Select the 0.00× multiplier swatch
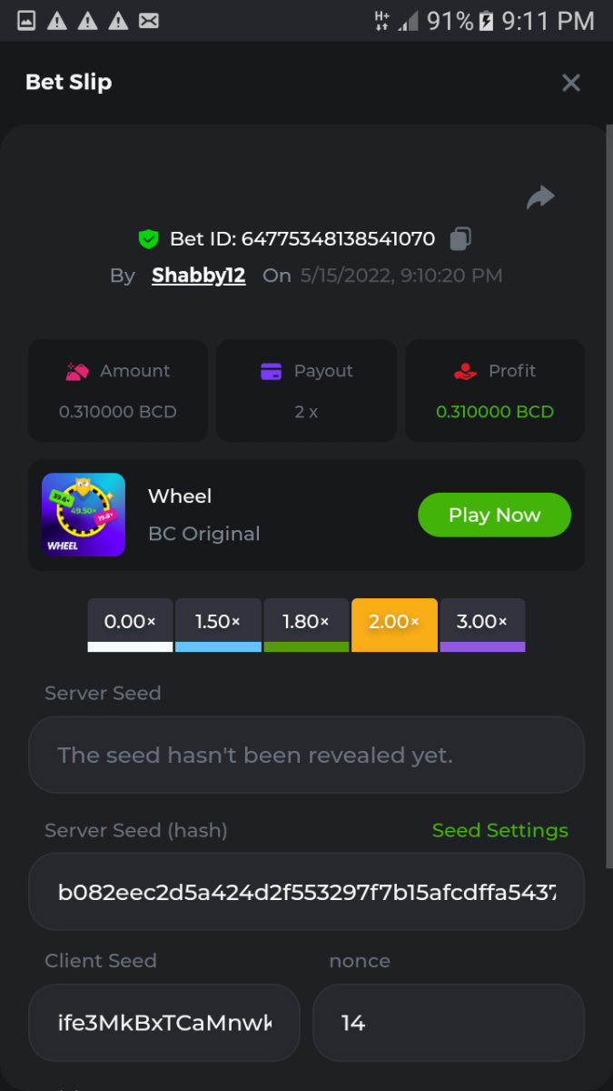 tap(130, 625)
